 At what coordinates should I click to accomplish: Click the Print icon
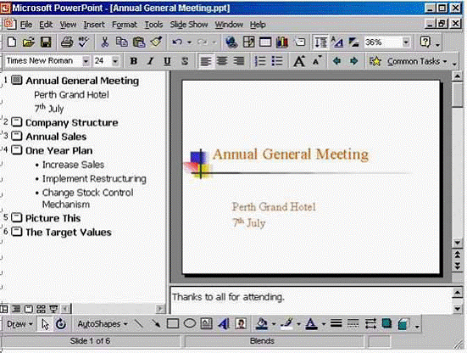(67, 42)
